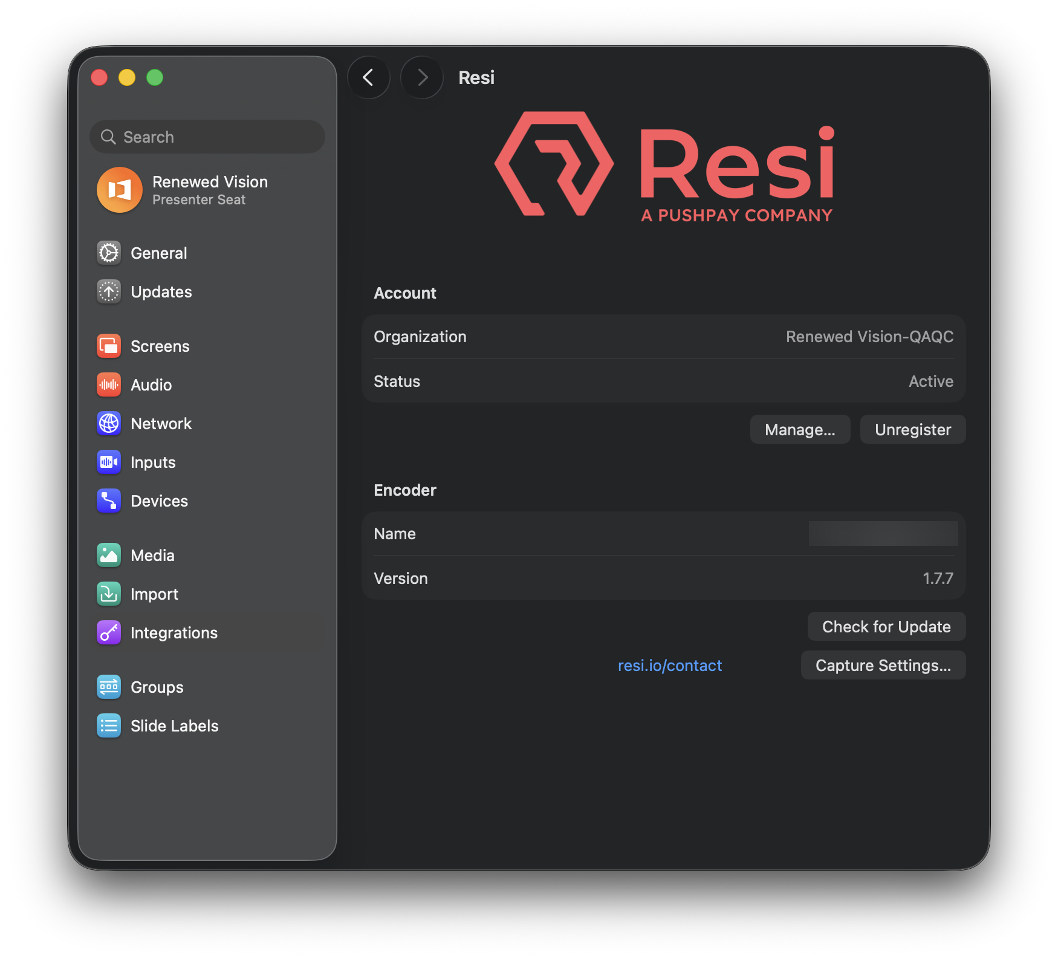
Task: Click the Manage... button
Action: pos(800,429)
